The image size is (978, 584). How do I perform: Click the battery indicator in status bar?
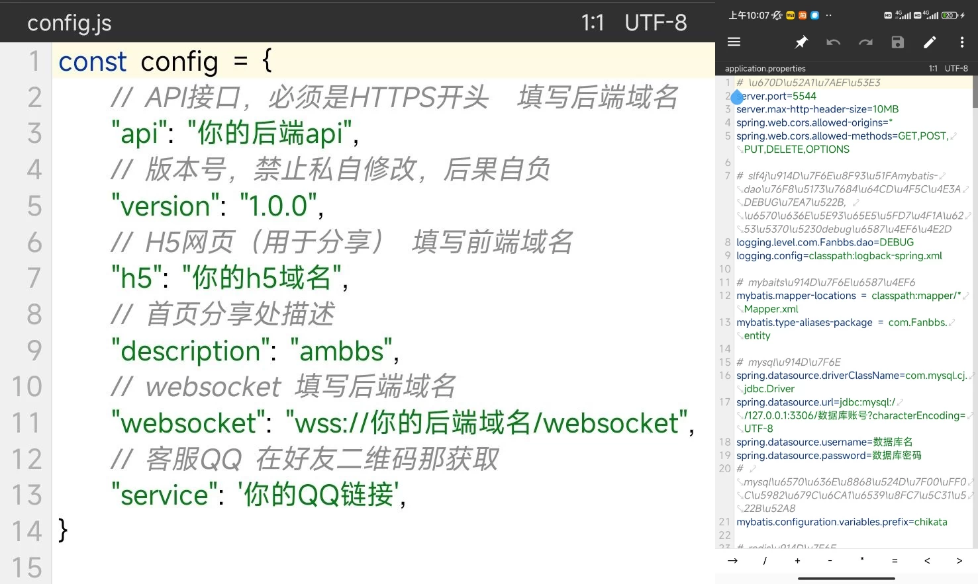pos(950,15)
